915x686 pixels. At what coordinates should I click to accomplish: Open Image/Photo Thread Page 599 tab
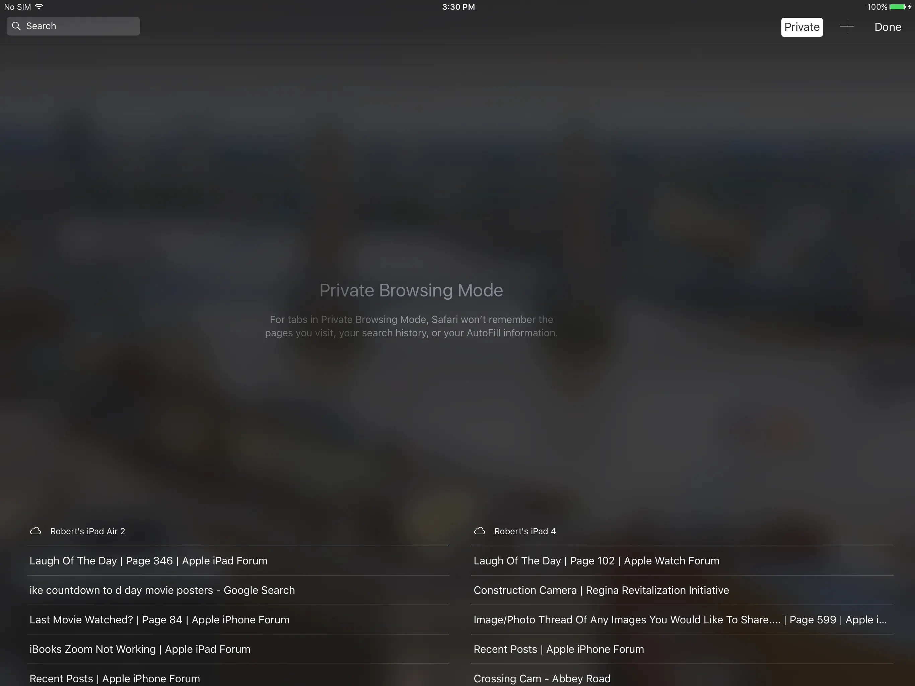pos(680,619)
